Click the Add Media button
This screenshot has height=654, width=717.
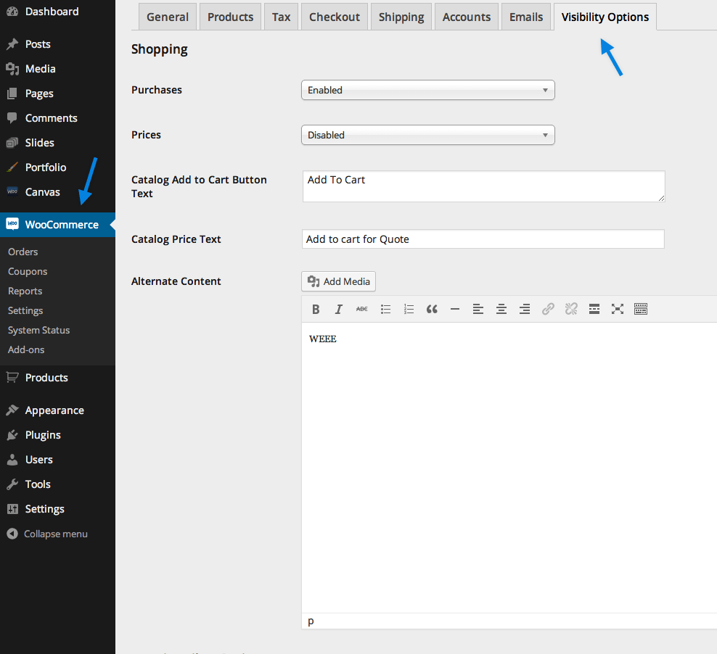pos(338,281)
